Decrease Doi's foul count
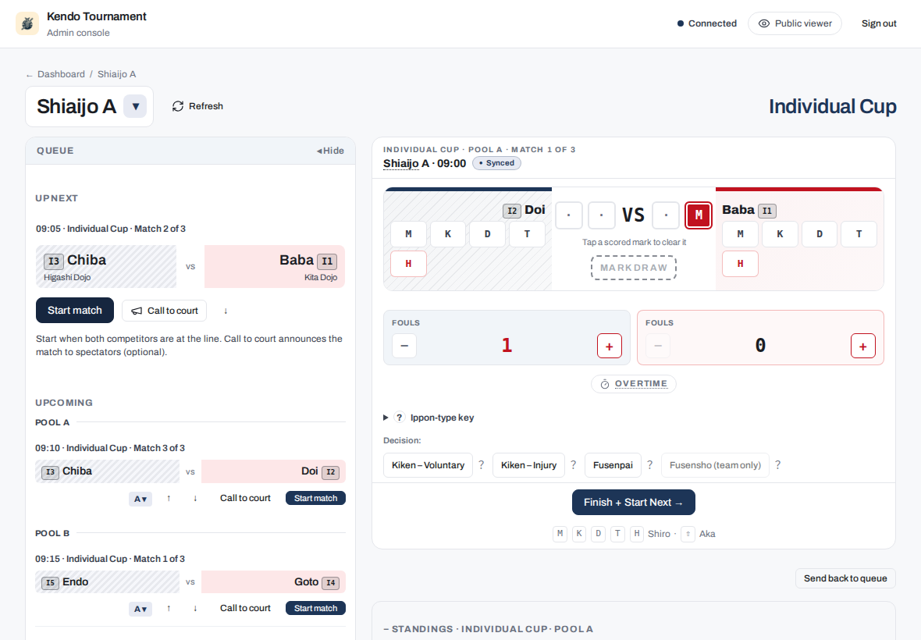The width and height of the screenshot is (921, 640). coord(404,346)
